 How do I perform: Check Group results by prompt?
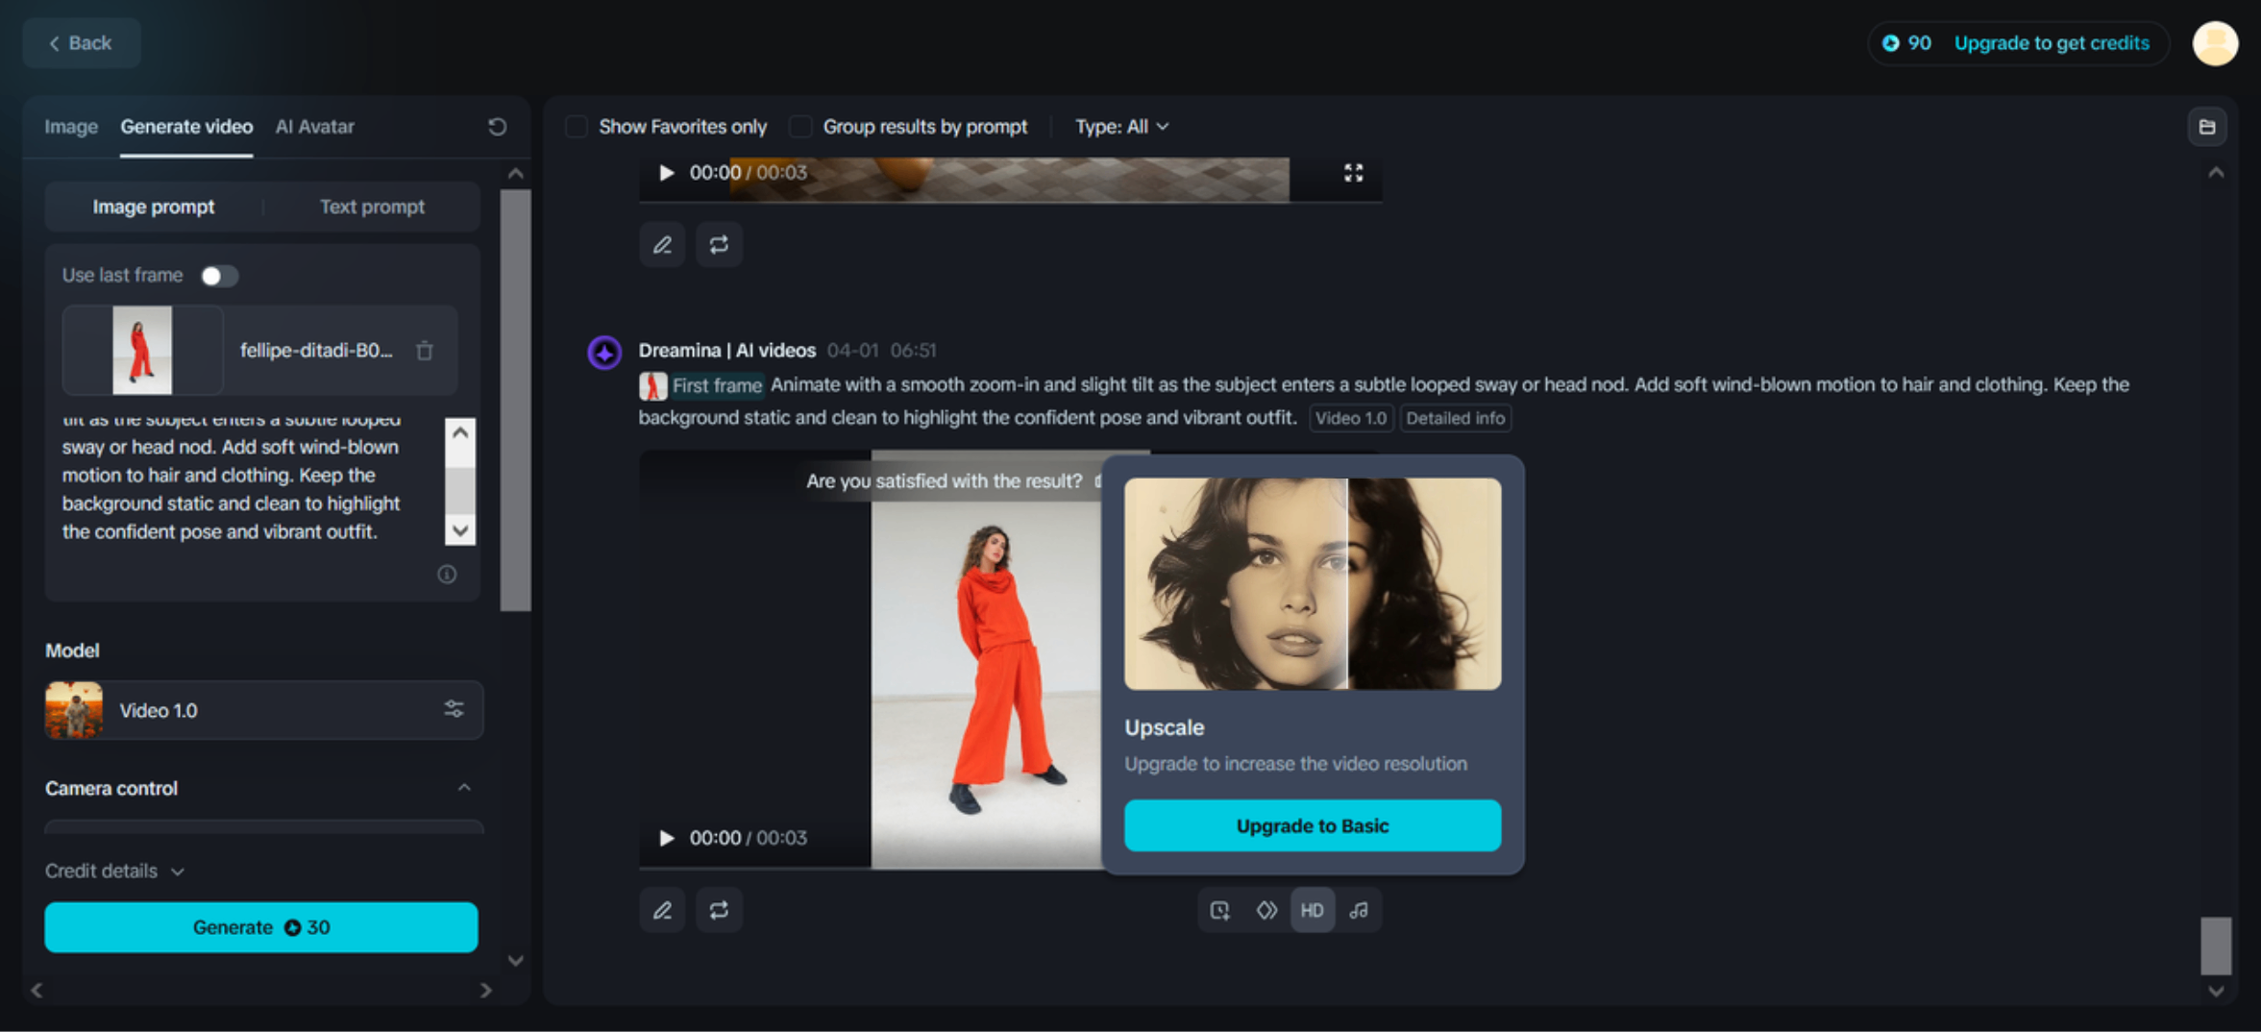pos(800,127)
